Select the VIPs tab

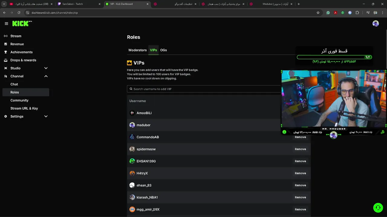(x=153, y=50)
